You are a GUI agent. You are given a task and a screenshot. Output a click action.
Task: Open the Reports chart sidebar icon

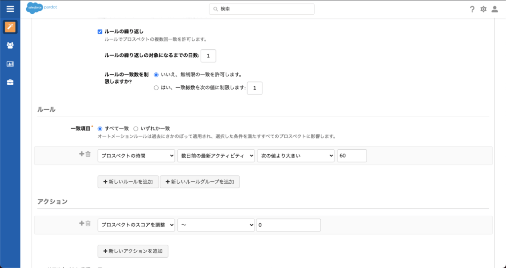pyautogui.click(x=10, y=64)
